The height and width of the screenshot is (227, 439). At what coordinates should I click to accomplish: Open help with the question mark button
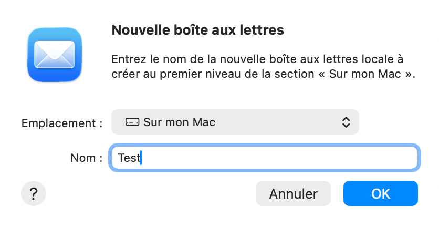pos(34,193)
